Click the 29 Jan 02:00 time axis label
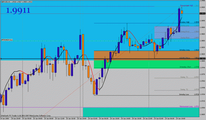206x120 pixels. coord(159,119)
